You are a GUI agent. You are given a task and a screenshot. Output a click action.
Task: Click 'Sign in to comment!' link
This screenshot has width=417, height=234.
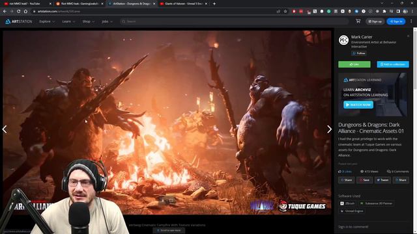(353, 227)
